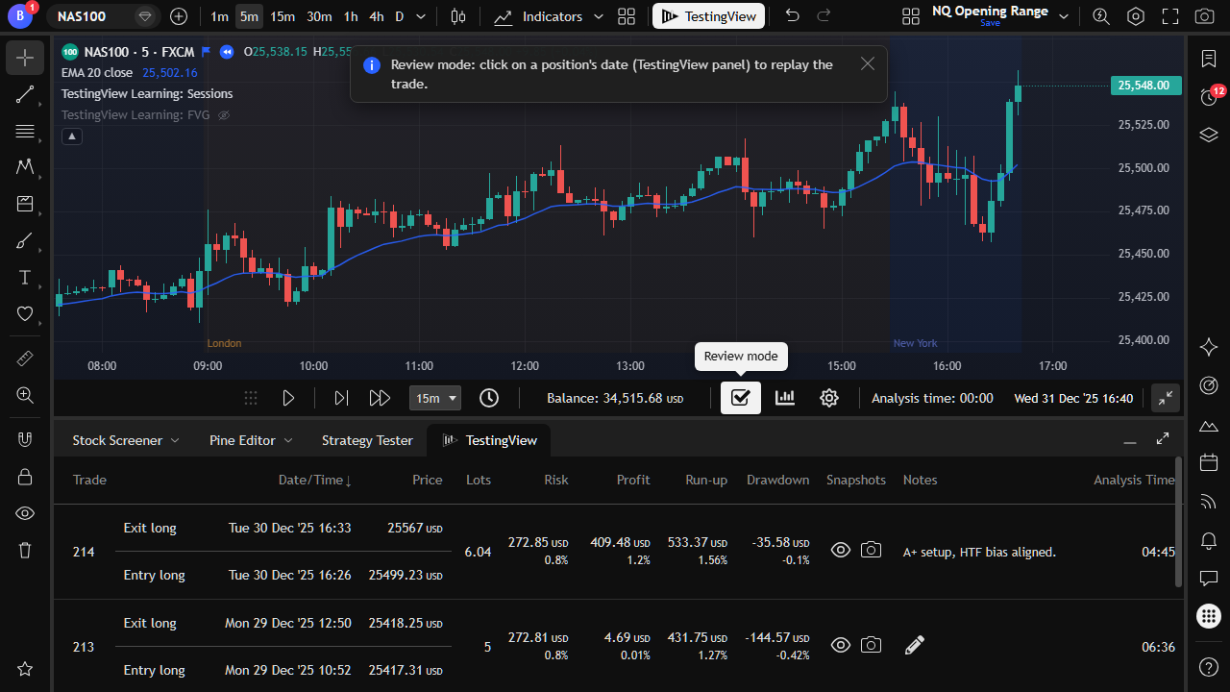Step forward one bar in replay
Image resolution: width=1230 pixels, height=692 pixels.
point(341,398)
